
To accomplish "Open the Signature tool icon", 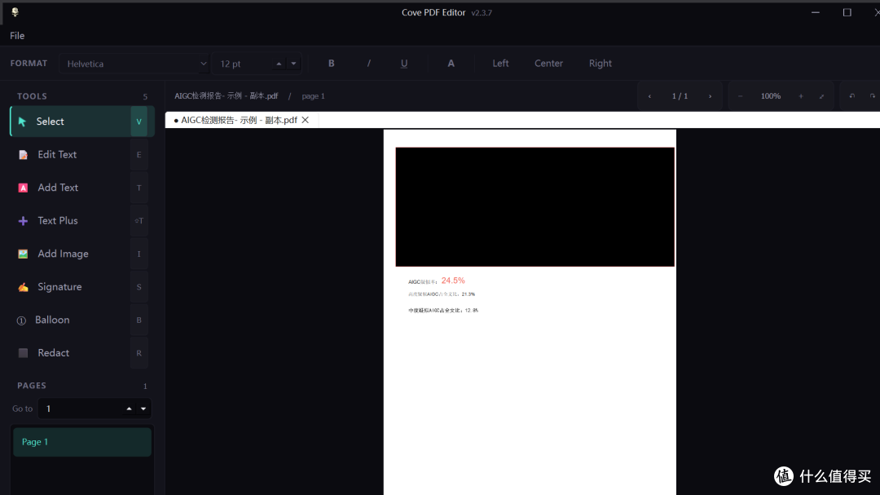I will (23, 287).
